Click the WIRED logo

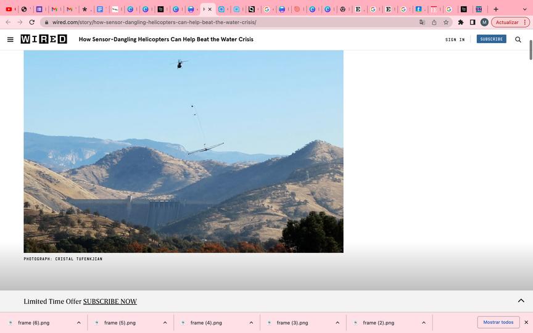(44, 39)
